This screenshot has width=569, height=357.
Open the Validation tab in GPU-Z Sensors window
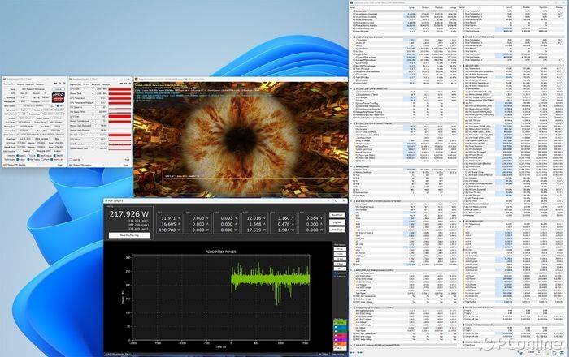(106, 84)
